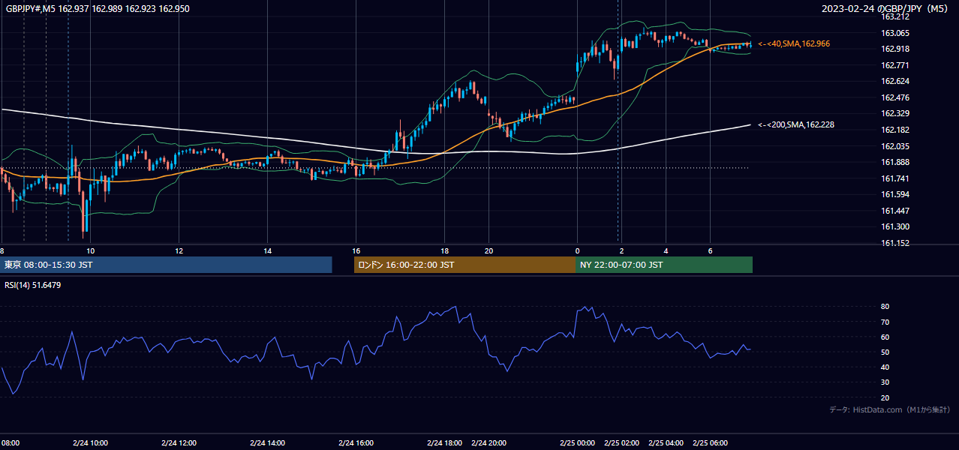The image size is (959, 450).
Task: Click the NY 22:00-07:00 JST session bar
Action: pos(664,265)
